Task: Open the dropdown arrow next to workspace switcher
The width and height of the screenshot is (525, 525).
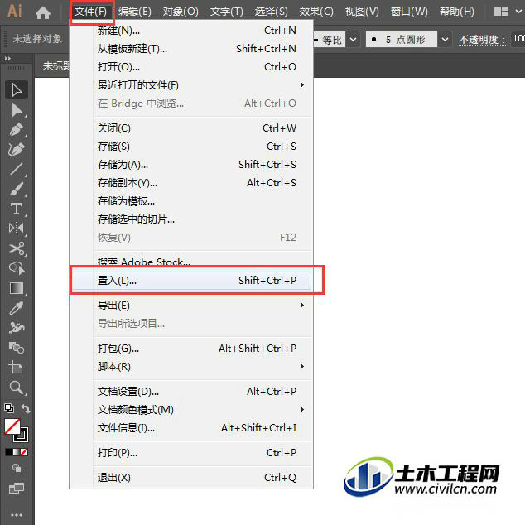Action: pos(518,12)
